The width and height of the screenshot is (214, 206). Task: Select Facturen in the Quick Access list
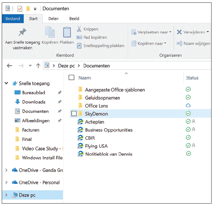31,130
